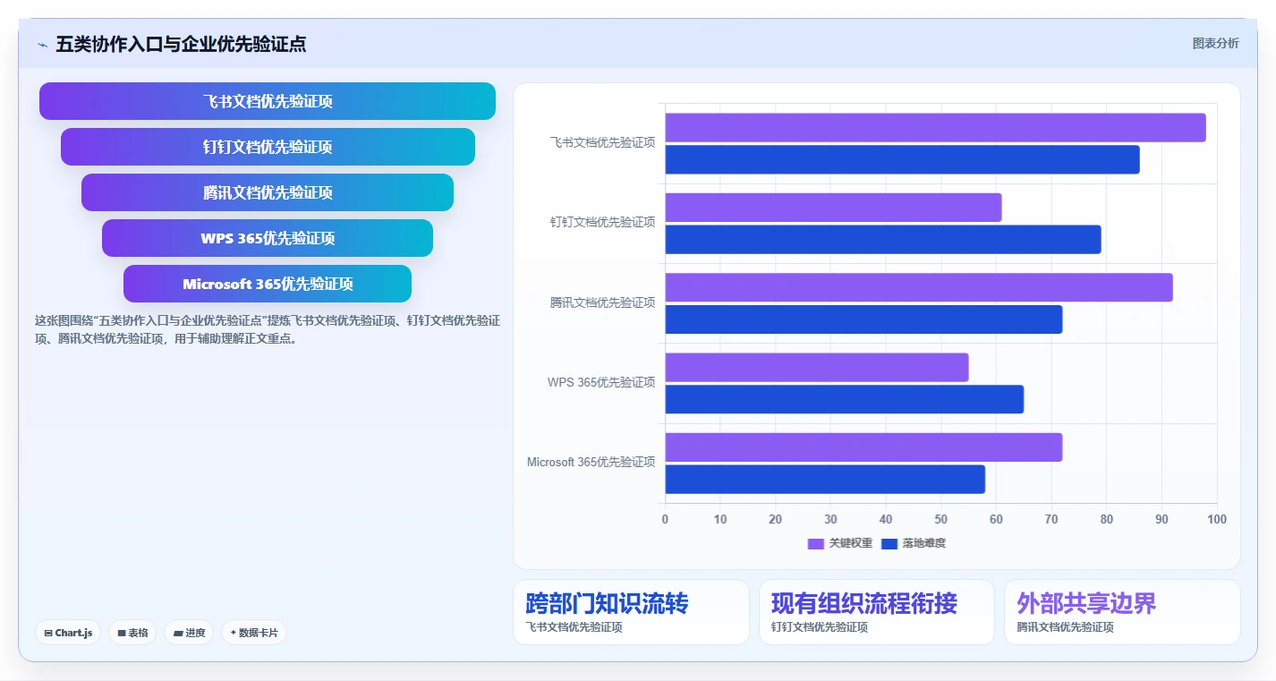
Task: Click the header icon beside 五类协作入口与企业优先验证点
Action: (x=42, y=45)
